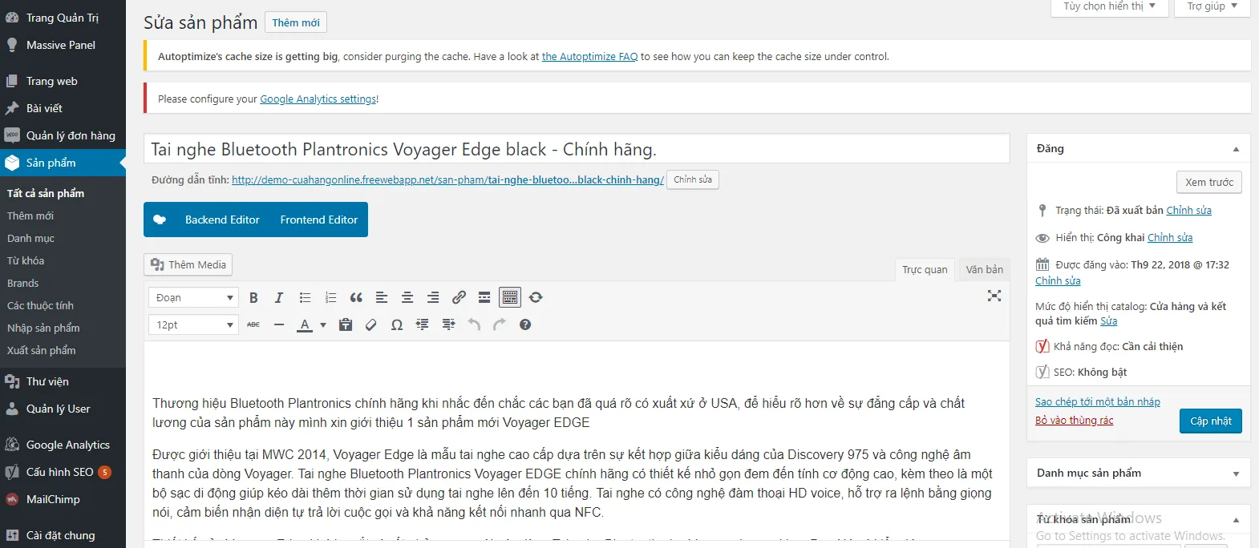Open the special character (Omega) dialog
The height and width of the screenshot is (548, 1259).
point(397,324)
